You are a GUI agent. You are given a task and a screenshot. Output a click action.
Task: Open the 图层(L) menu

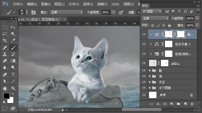pos(60,4)
